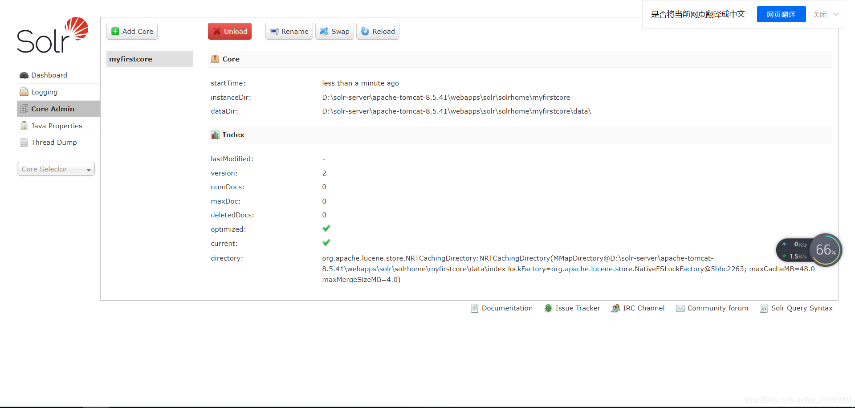855x408 pixels.
Task: Select Core Admin in sidebar
Action: coord(58,109)
